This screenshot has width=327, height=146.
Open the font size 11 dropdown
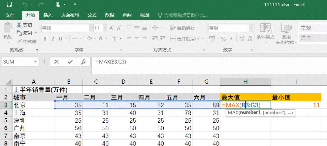pyautogui.click(x=105, y=28)
